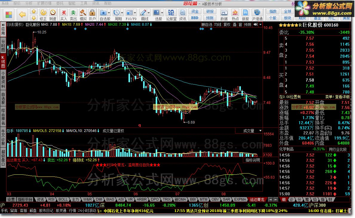Switch to the BOLL indicator tab

[x=63, y=199]
